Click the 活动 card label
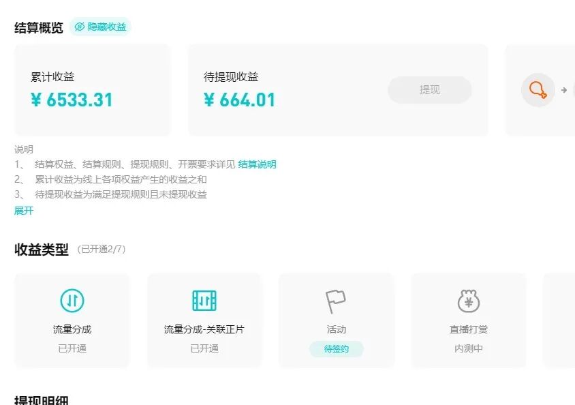The height and width of the screenshot is (405, 575). point(337,329)
